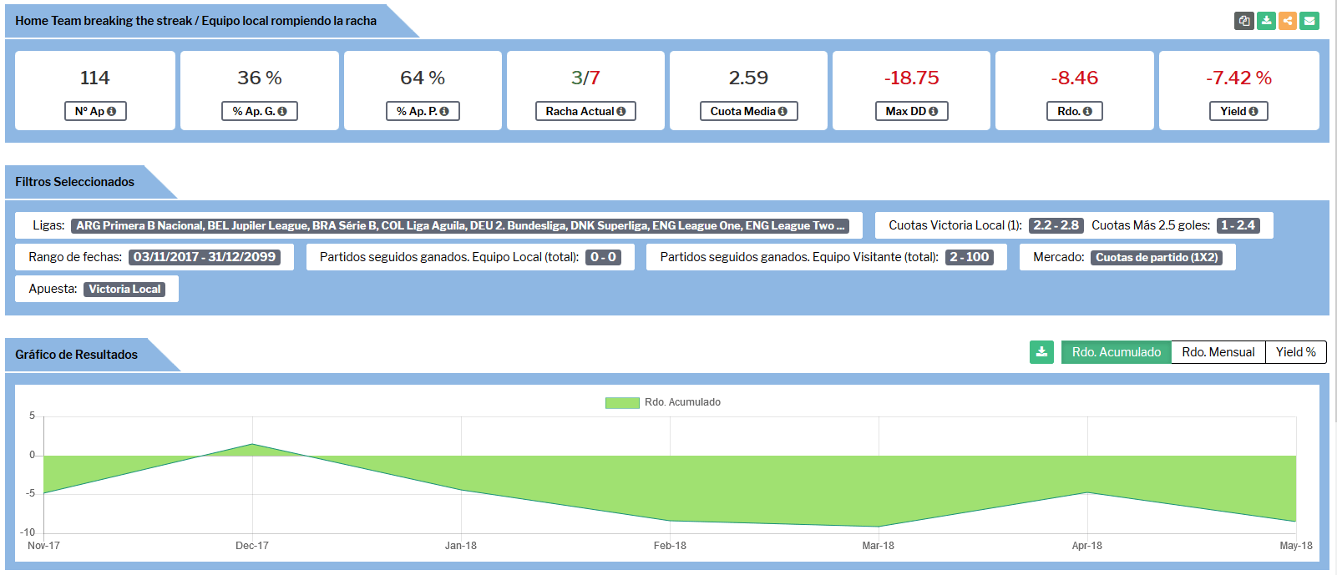This screenshot has height=575, width=1337.
Task: Click the Cuotas de partido (1X2) market tag
Action: point(1156,257)
